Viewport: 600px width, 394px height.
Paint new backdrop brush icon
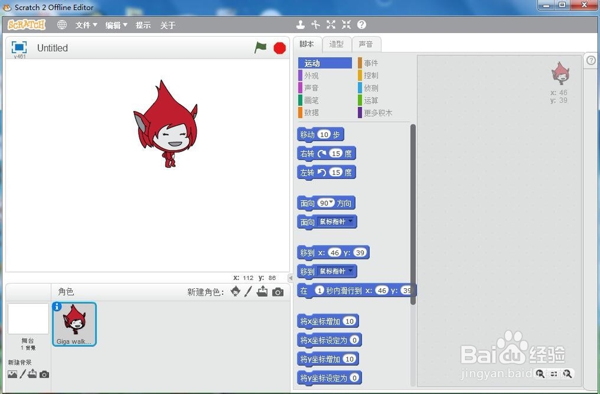tap(23, 374)
